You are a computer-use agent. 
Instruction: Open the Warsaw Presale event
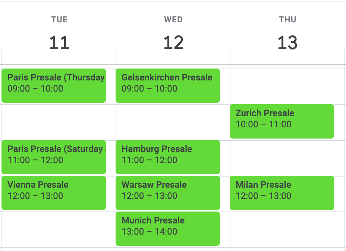pyautogui.click(x=168, y=193)
